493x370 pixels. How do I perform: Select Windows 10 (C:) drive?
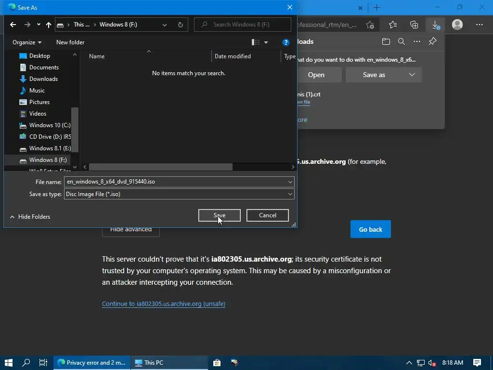[45, 125]
